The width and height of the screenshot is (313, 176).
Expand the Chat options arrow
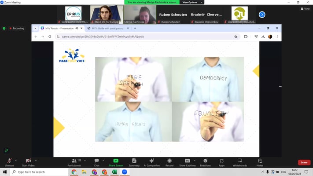(x=103, y=161)
